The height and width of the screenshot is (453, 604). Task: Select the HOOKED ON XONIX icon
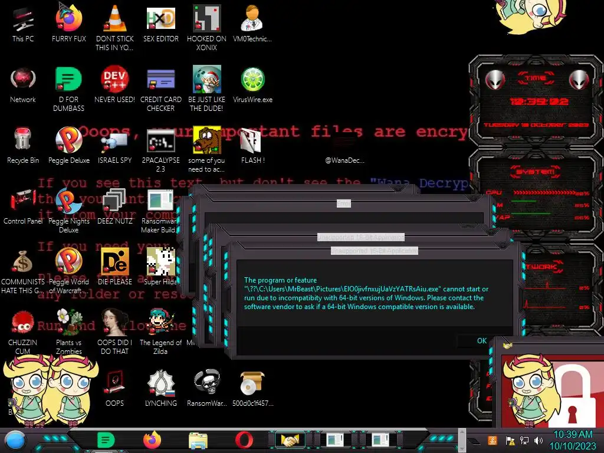(x=207, y=28)
